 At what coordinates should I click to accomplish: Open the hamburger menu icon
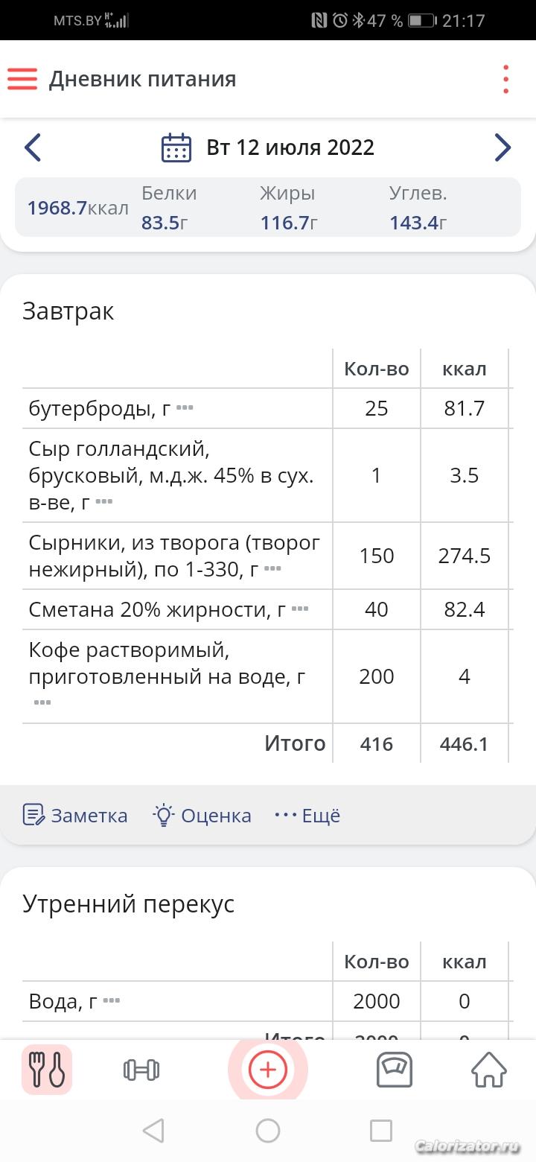coord(22,79)
